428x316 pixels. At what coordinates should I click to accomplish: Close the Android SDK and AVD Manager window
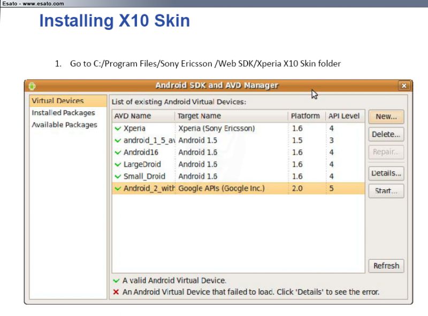(404, 86)
